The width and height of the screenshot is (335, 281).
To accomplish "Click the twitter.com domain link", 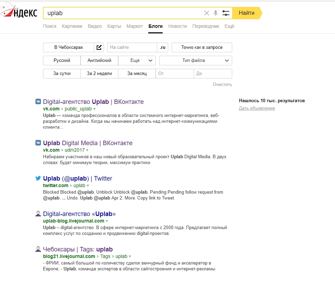I will coord(56,185).
